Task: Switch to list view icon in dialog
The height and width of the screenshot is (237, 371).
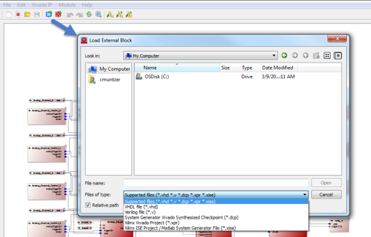Action: click(x=327, y=56)
